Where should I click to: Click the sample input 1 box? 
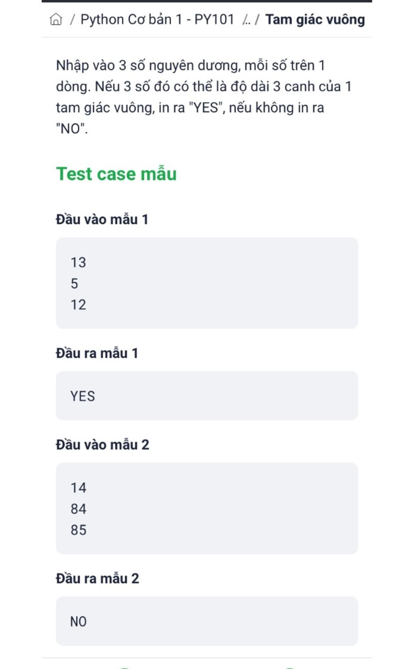[207, 283]
